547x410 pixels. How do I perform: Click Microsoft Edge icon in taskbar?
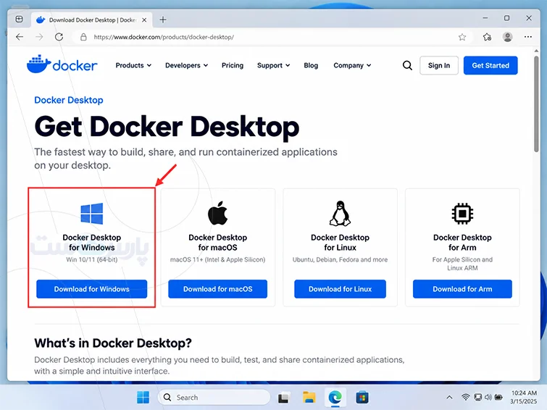[335, 397]
